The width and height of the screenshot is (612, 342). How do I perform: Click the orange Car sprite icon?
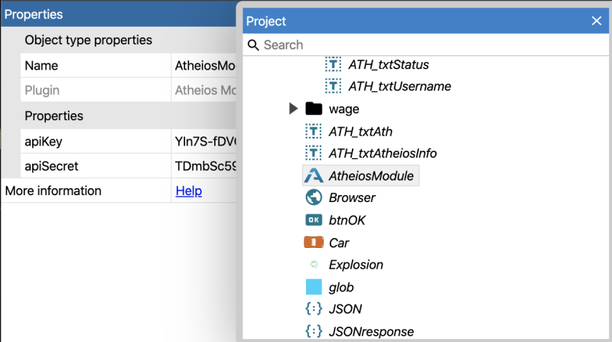[314, 243]
